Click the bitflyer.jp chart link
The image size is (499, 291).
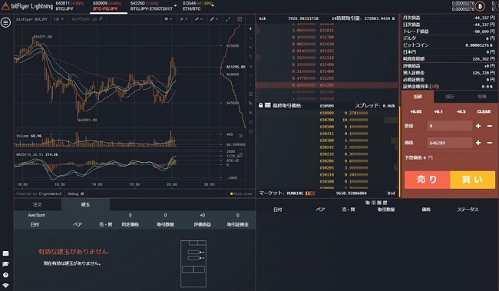point(87,19)
